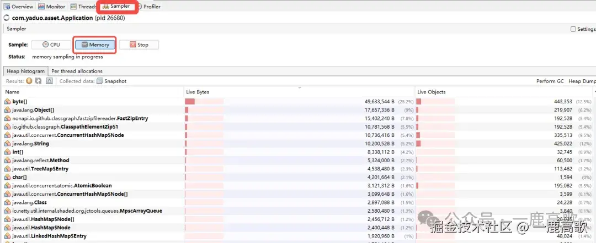Start CPU sampling
Viewport: 596px width, 243px height.
click(51, 45)
